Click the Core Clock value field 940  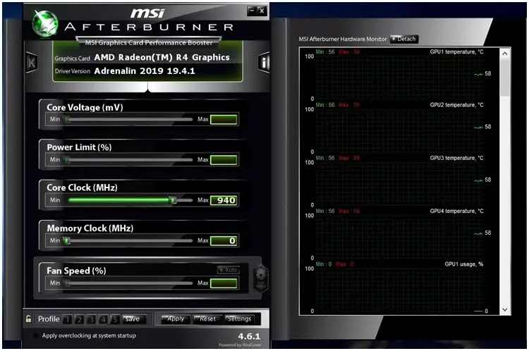pyautogui.click(x=224, y=200)
